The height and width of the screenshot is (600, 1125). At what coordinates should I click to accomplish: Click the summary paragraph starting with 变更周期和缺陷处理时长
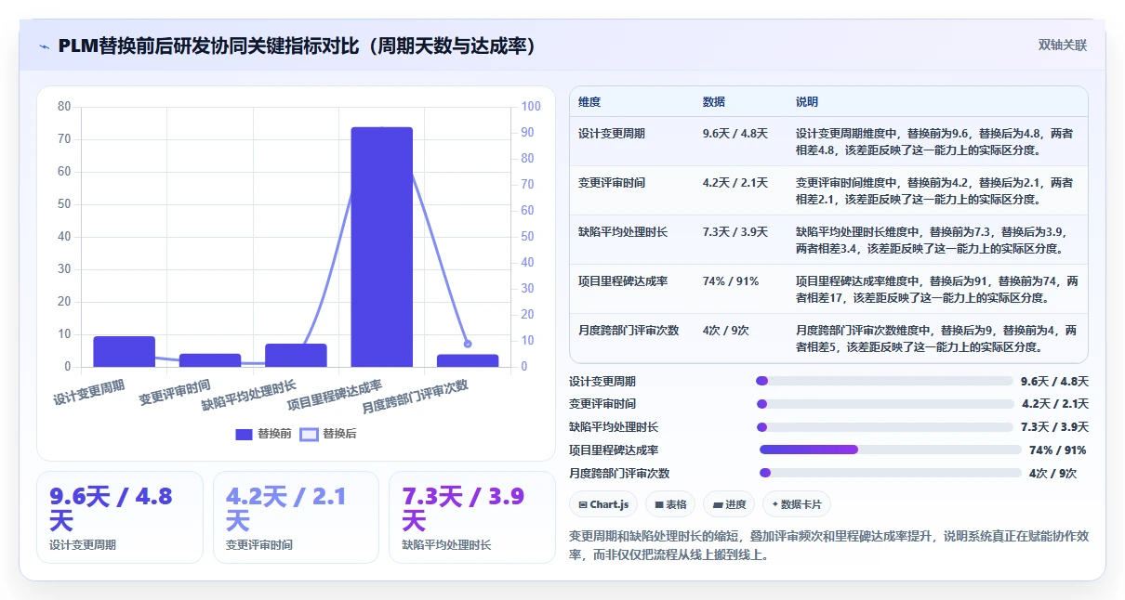[828, 546]
